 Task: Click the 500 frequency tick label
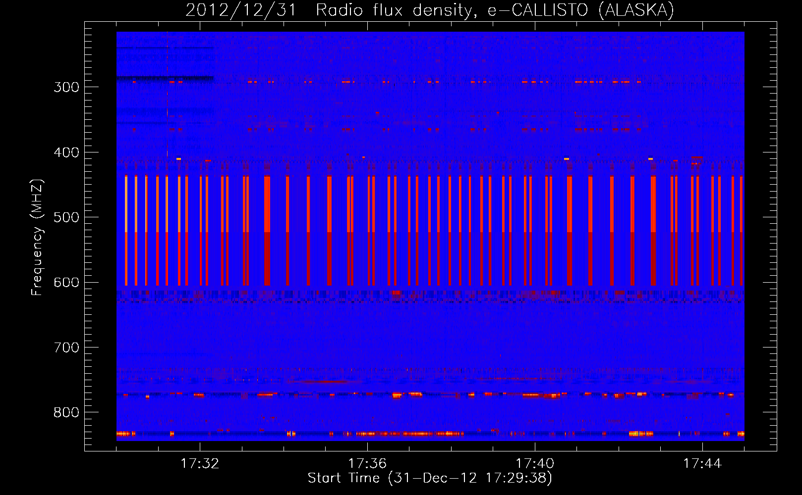(x=66, y=217)
